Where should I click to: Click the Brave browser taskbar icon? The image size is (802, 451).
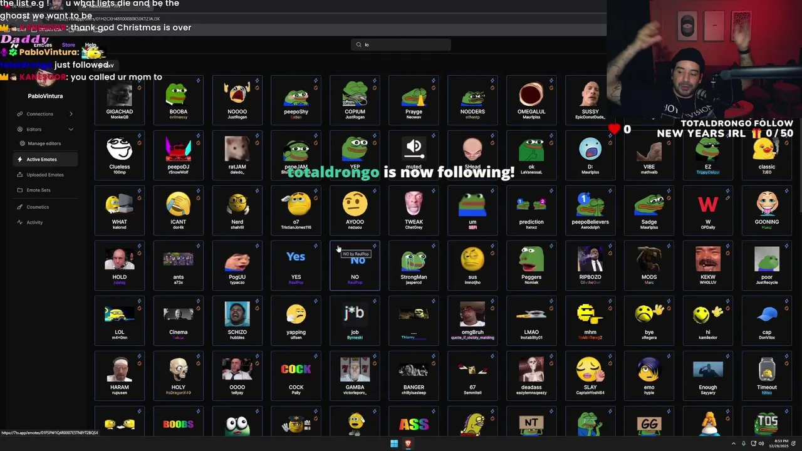pyautogui.click(x=408, y=443)
